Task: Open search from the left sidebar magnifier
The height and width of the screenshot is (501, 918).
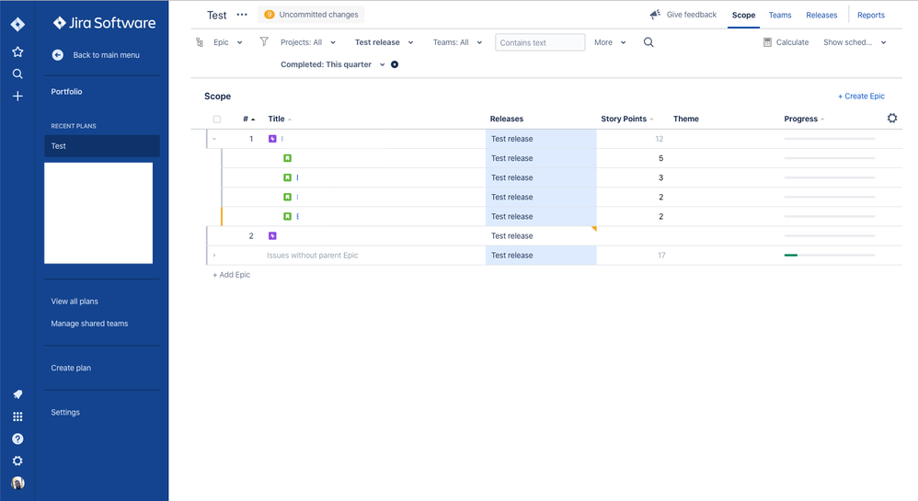Action: [17, 74]
